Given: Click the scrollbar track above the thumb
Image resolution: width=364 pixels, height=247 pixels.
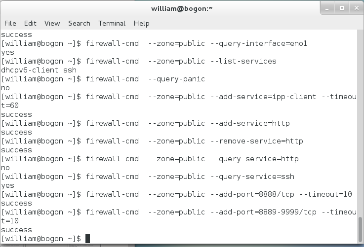Looking at the screenshot, I should [x=360, y=123].
